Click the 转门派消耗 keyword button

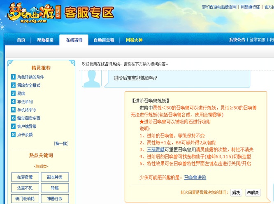click(x=25, y=199)
